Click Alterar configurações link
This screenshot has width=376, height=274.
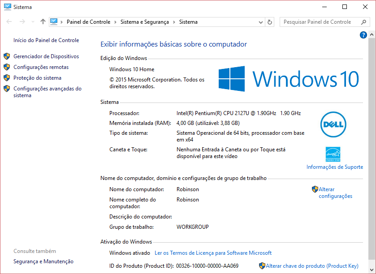pos(336,193)
